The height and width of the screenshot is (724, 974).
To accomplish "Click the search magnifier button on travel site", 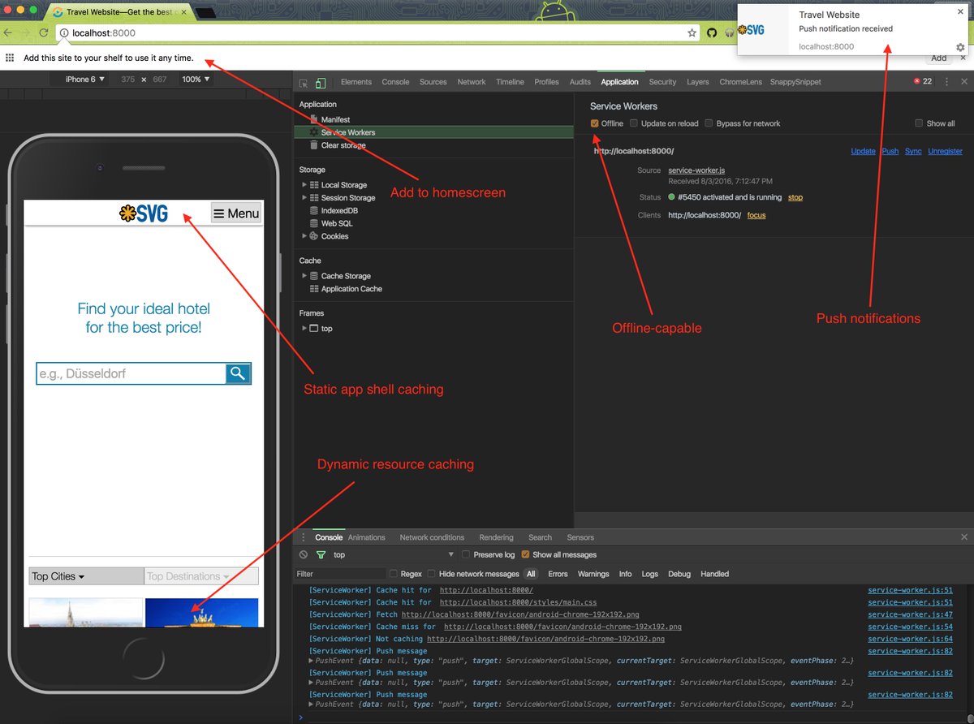I will [x=238, y=373].
